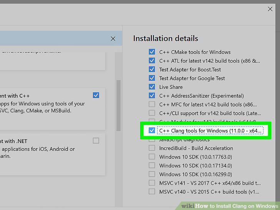Image resolution: width=280 pixels, height=210 pixels.
Task: Open the development with .NET workload card
Action: click(x=52, y=155)
